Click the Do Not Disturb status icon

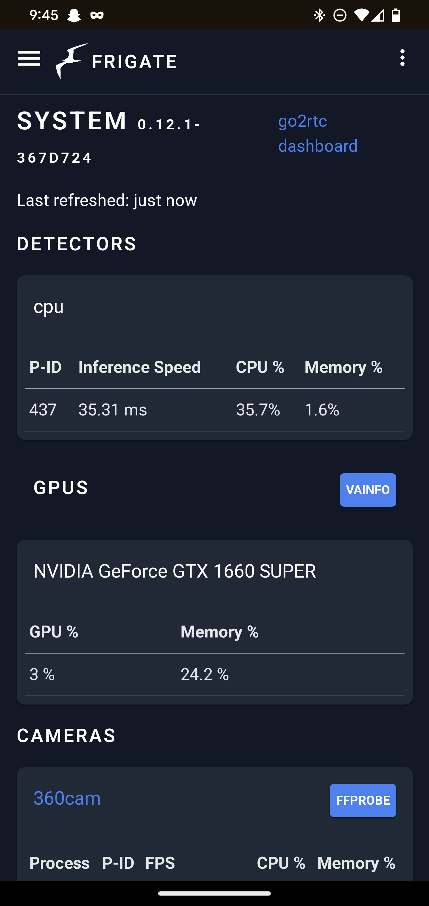[x=339, y=15]
